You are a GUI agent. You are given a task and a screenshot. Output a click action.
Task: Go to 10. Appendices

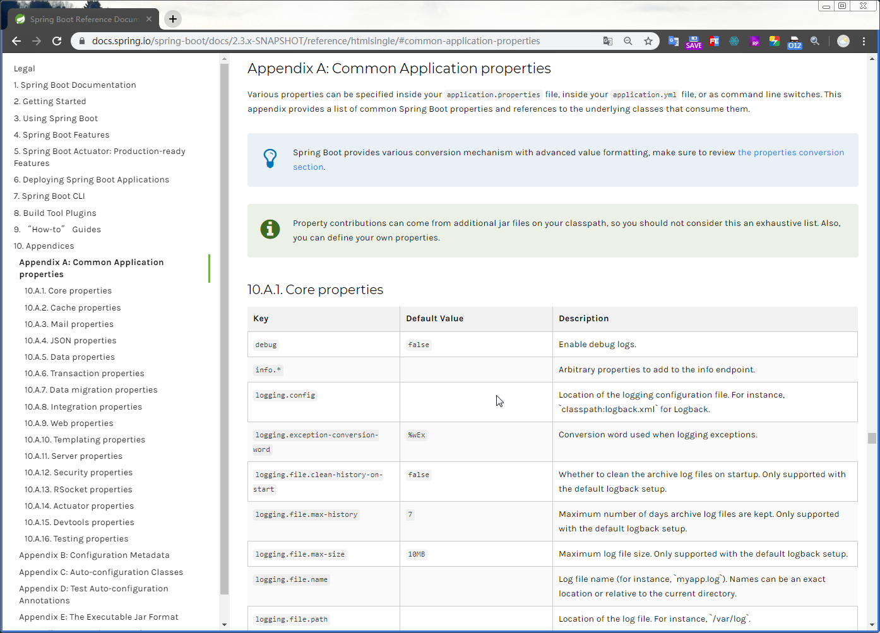click(x=44, y=246)
